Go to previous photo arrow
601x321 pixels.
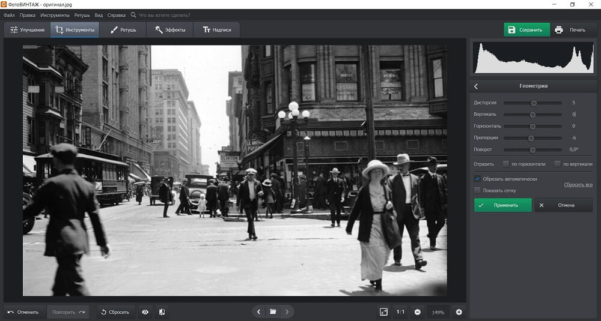click(258, 312)
